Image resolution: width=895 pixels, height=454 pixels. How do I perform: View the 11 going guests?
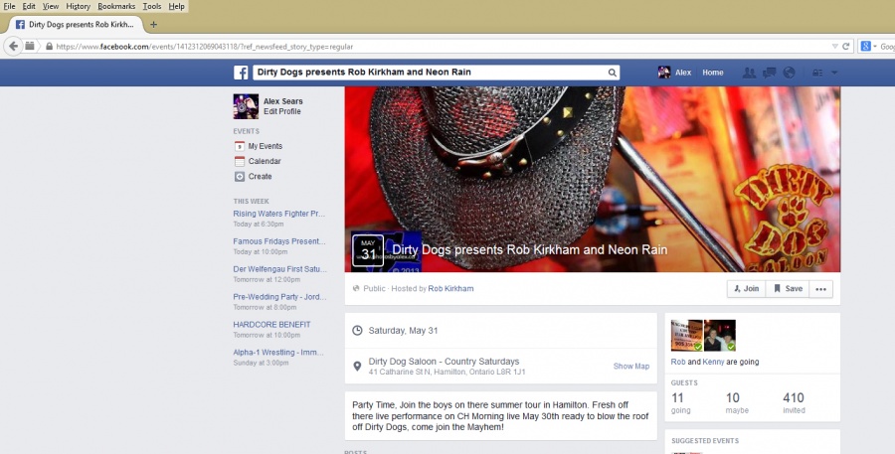(x=681, y=402)
